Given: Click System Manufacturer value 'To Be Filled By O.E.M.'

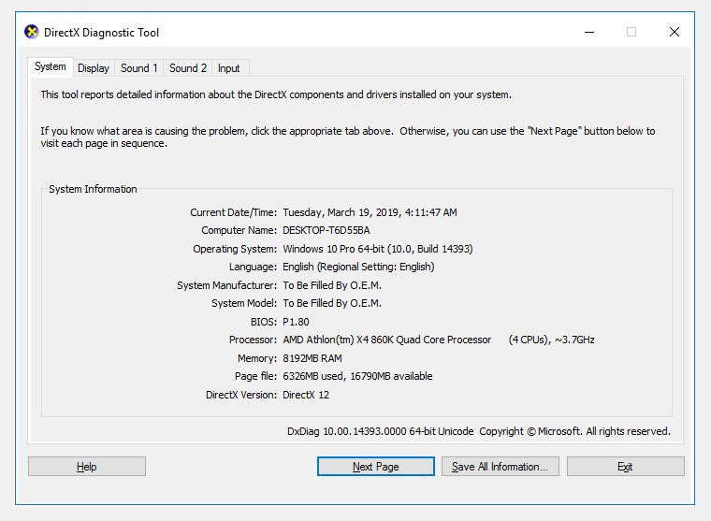Looking at the screenshot, I should pos(332,285).
